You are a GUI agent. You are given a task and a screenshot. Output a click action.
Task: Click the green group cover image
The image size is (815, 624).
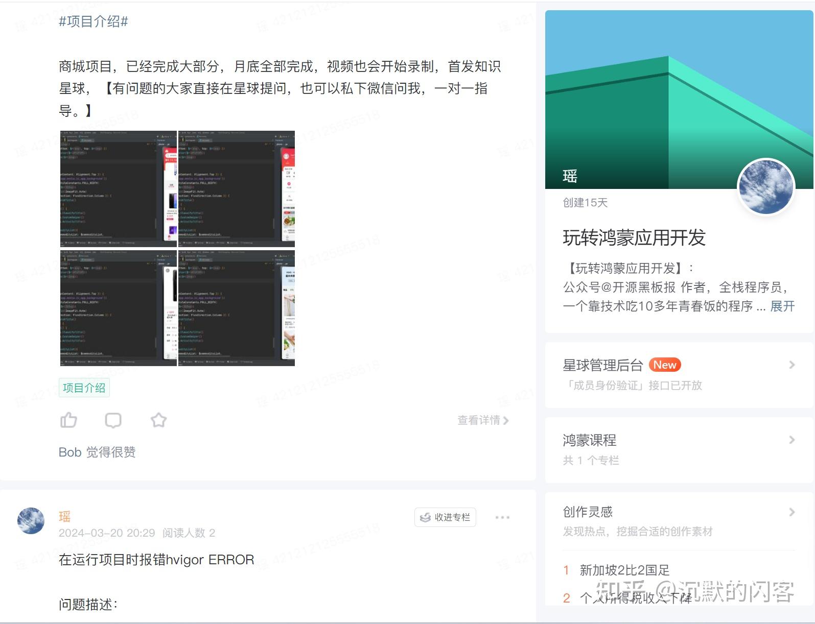tap(679, 100)
